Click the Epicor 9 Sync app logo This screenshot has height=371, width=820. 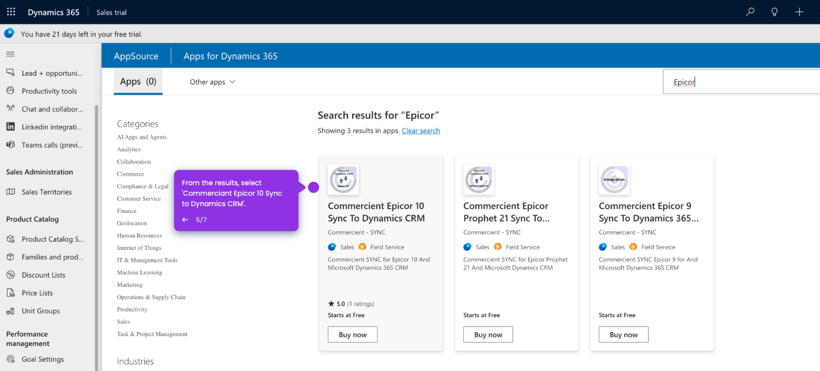(x=614, y=179)
